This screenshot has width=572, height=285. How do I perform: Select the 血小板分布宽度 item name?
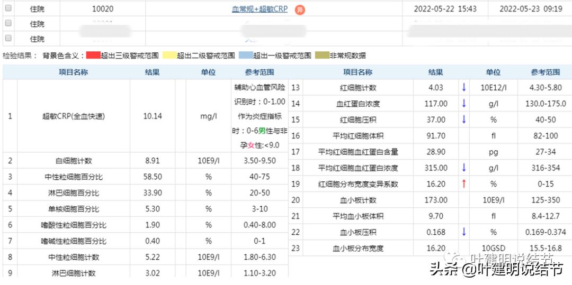358,249
